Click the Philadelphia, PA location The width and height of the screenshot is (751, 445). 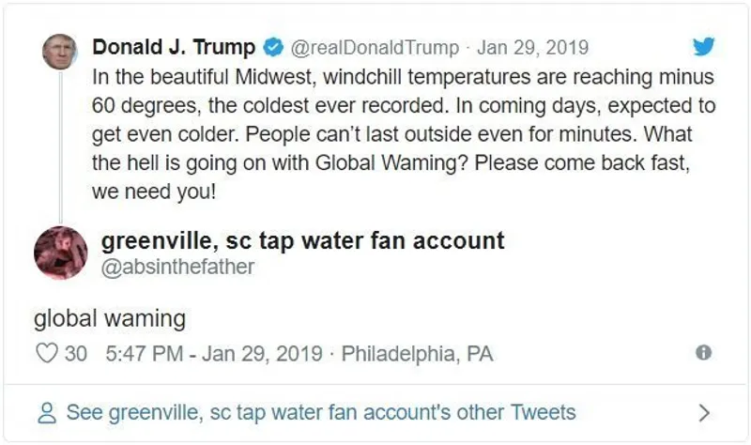417,354
